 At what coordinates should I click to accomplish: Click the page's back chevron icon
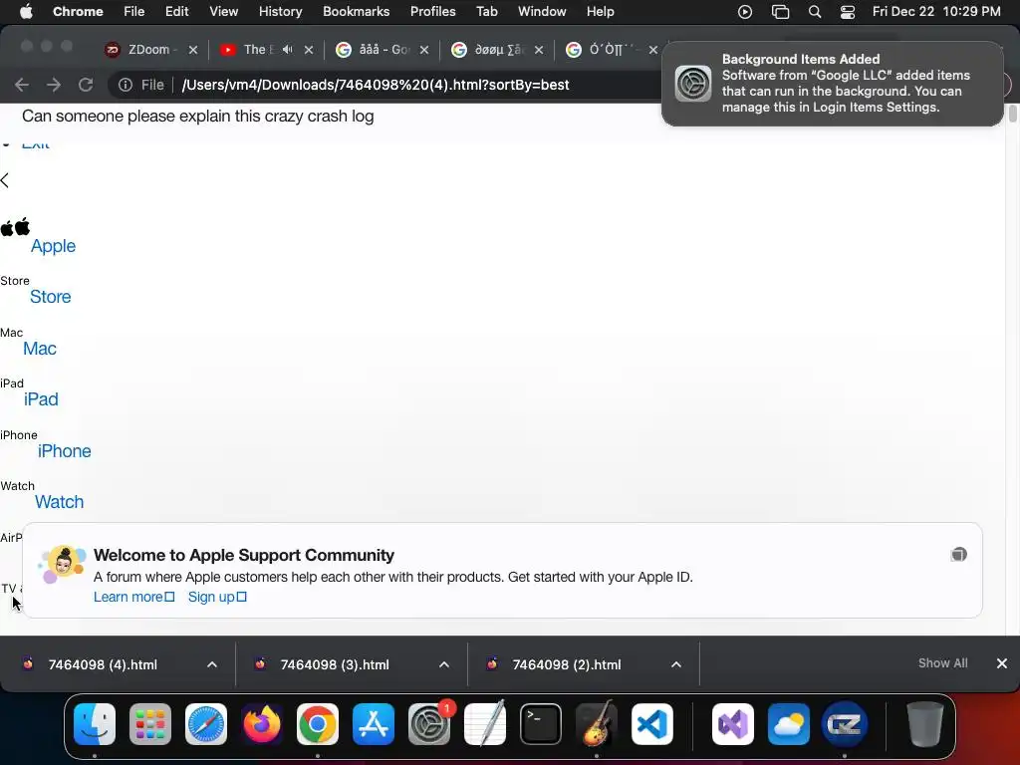tap(5, 180)
